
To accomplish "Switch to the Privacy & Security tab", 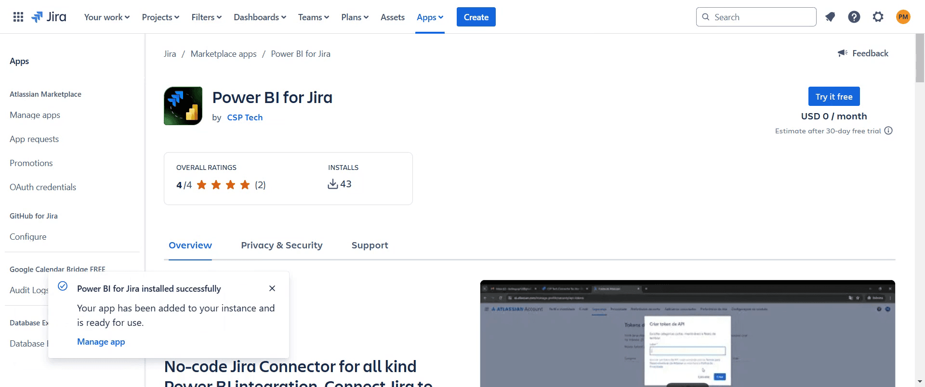I will tap(282, 245).
